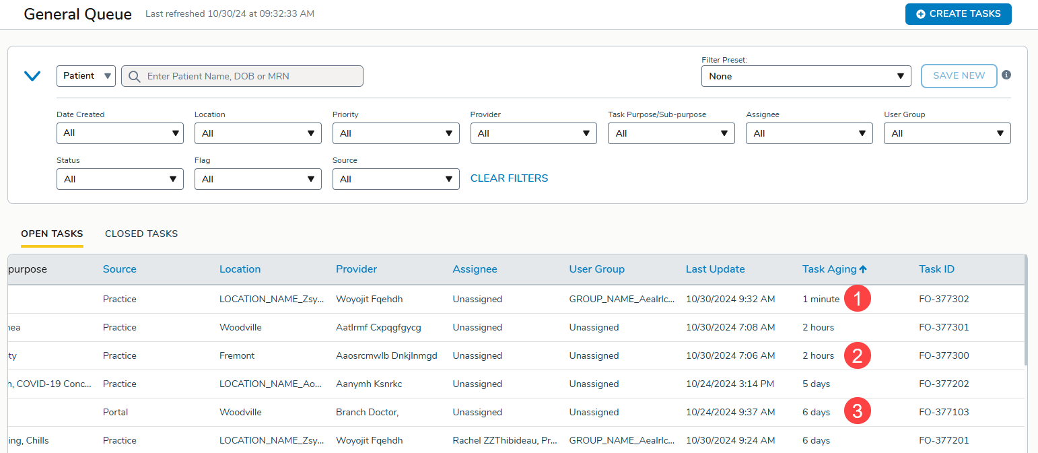
Task: Switch to the Closed Tasks tab
Action: pyautogui.click(x=141, y=234)
